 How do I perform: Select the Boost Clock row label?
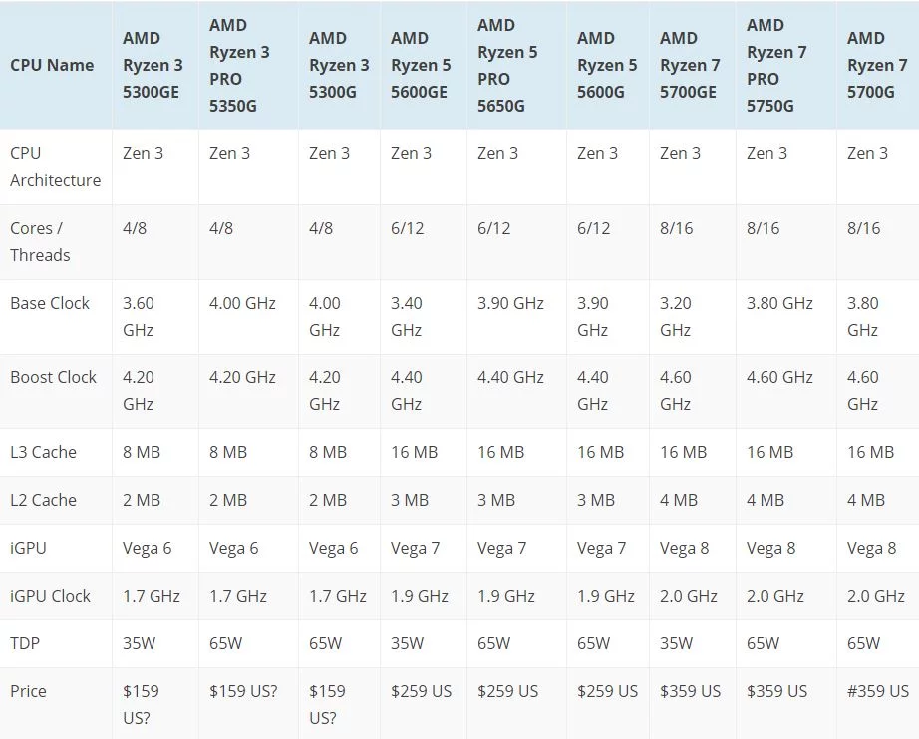[x=54, y=377]
